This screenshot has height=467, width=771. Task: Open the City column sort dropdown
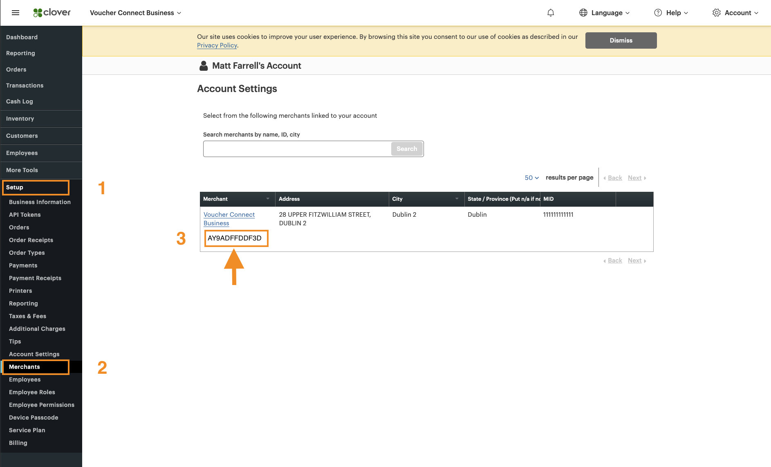pos(457,199)
